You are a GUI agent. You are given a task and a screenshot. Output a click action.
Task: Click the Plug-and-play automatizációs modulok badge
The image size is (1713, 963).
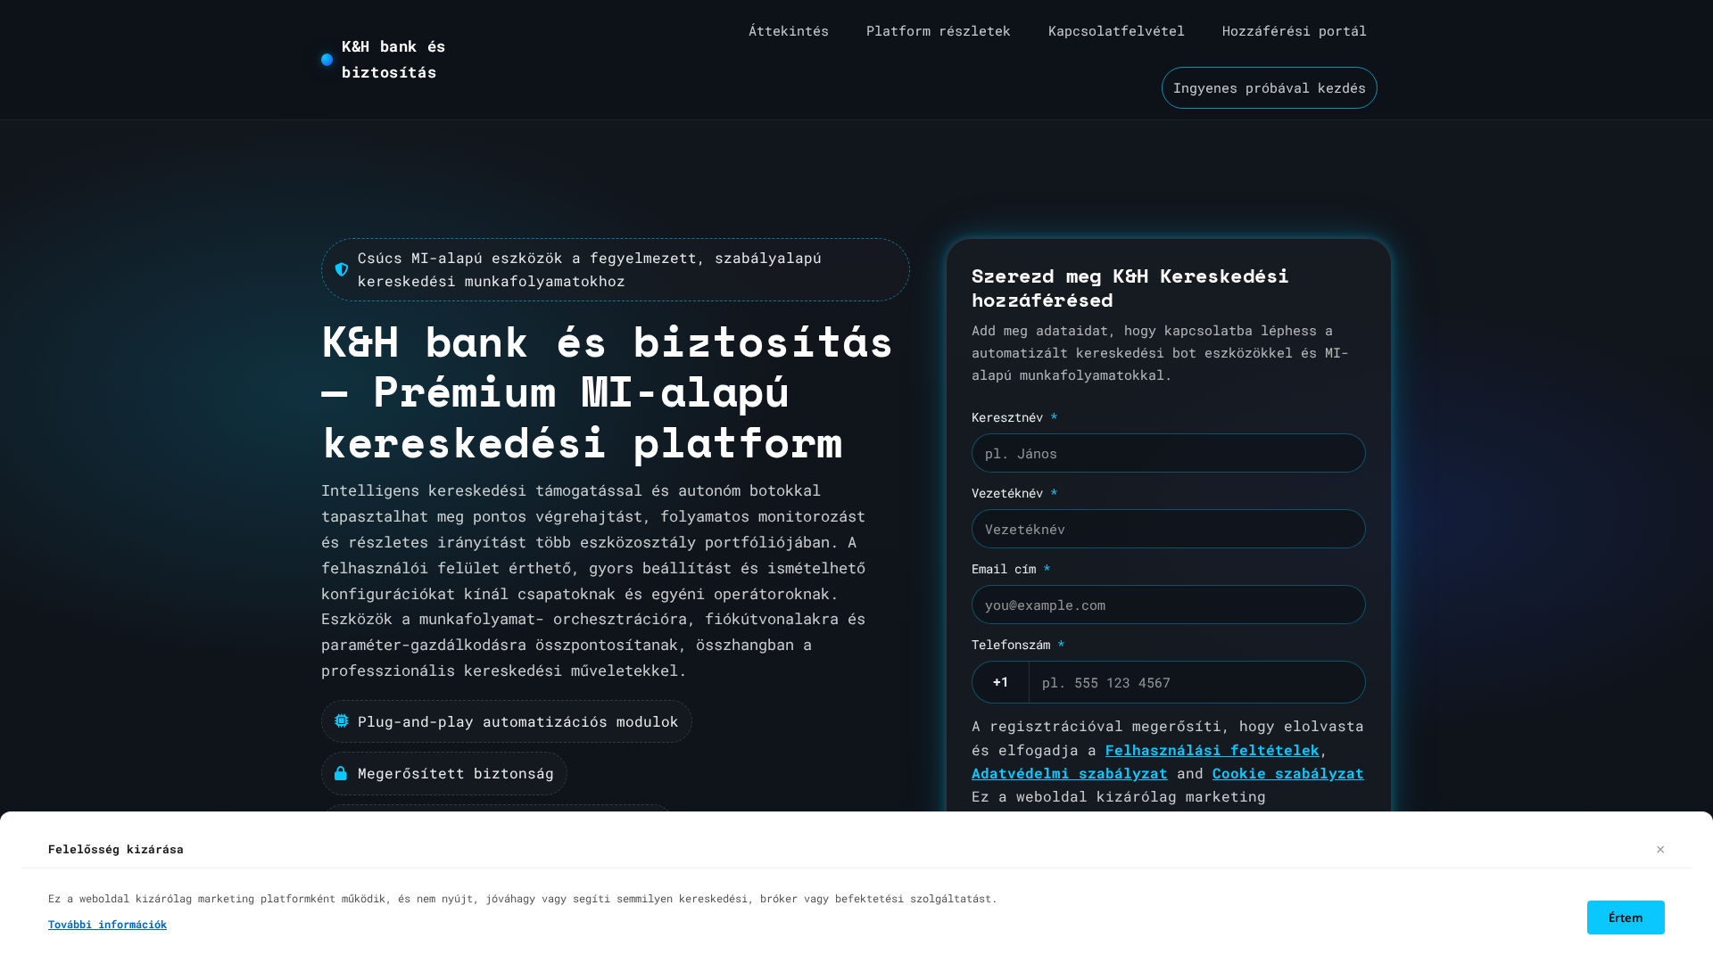coord(507,721)
